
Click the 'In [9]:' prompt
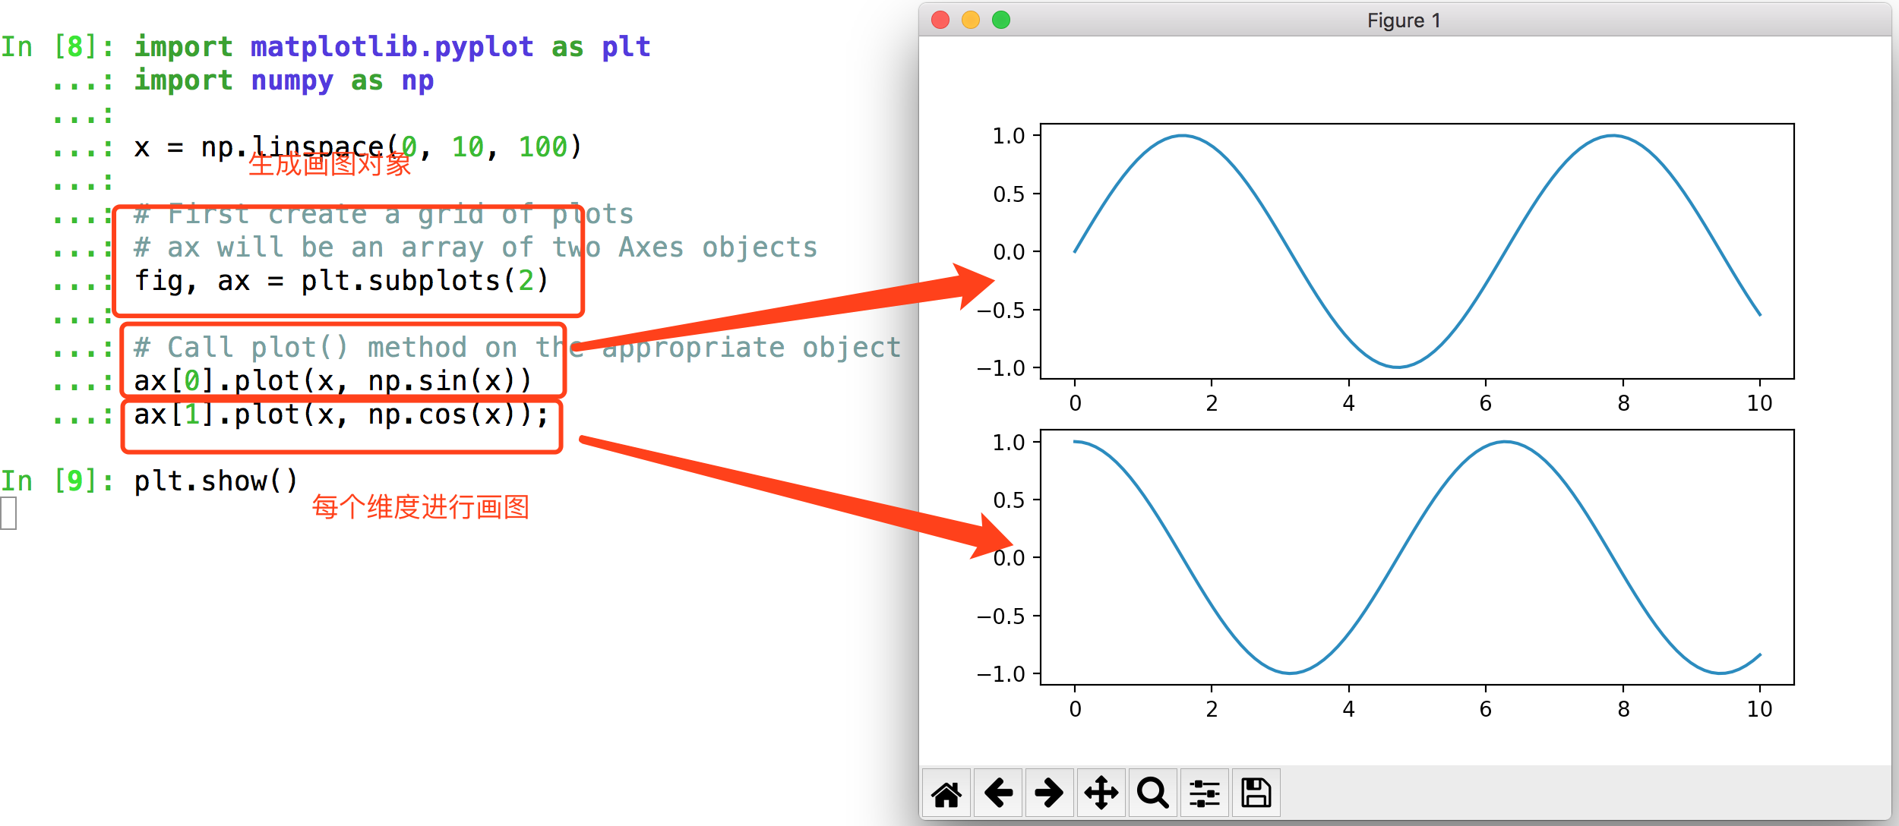(x=57, y=481)
